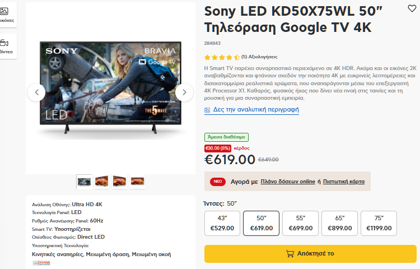Viewport: 420px width, 269px height.
Task: Select the third product thumbnail
Action: (x=119, y=181)
